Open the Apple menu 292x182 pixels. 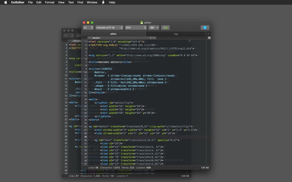pyautogui.click(x=5, y=3)
